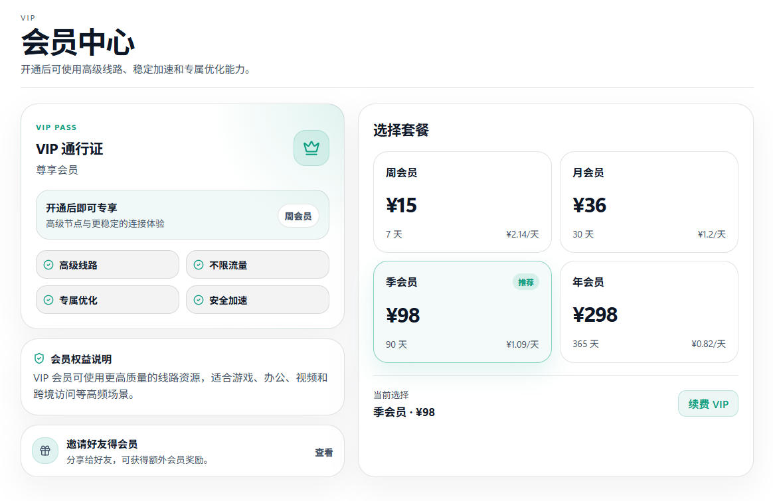773x501 pixels.
Task: Click the checkmark icon beside 专属优化
Action: [48, 300]
